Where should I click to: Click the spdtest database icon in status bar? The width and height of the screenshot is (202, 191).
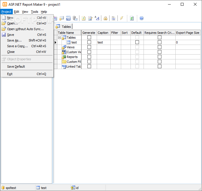pos(3,188)
